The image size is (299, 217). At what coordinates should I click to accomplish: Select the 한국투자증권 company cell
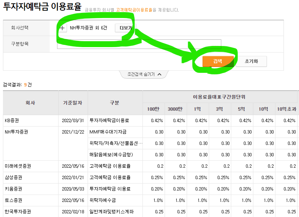click(x=31, y=211)
